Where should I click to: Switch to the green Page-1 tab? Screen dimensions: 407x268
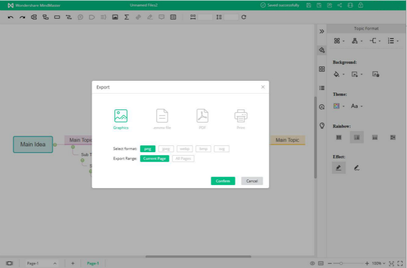[93, 263]
